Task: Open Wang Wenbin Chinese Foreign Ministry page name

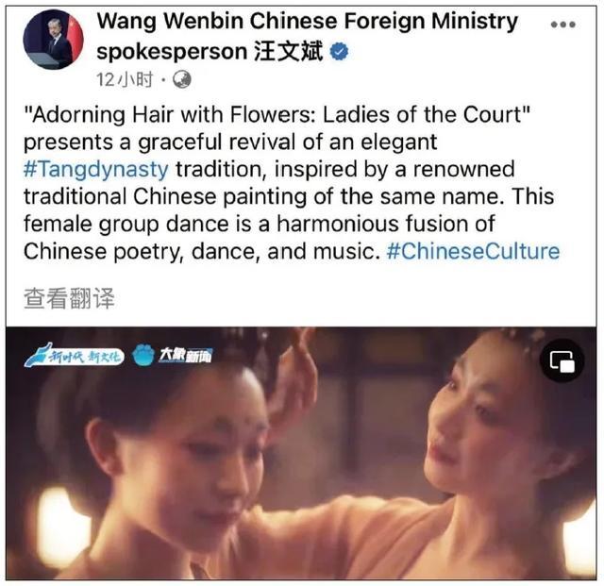Action: point(308,21)
